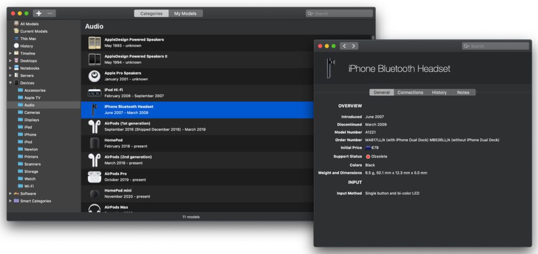Click the Storage folder icon
This screenshot has height=254, width=538.
[20, 172]
